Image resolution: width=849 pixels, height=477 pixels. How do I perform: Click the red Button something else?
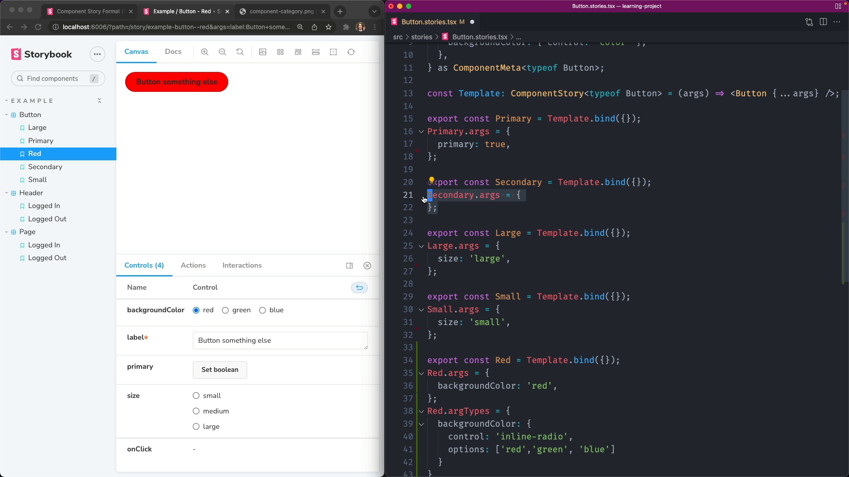point(177,82)
